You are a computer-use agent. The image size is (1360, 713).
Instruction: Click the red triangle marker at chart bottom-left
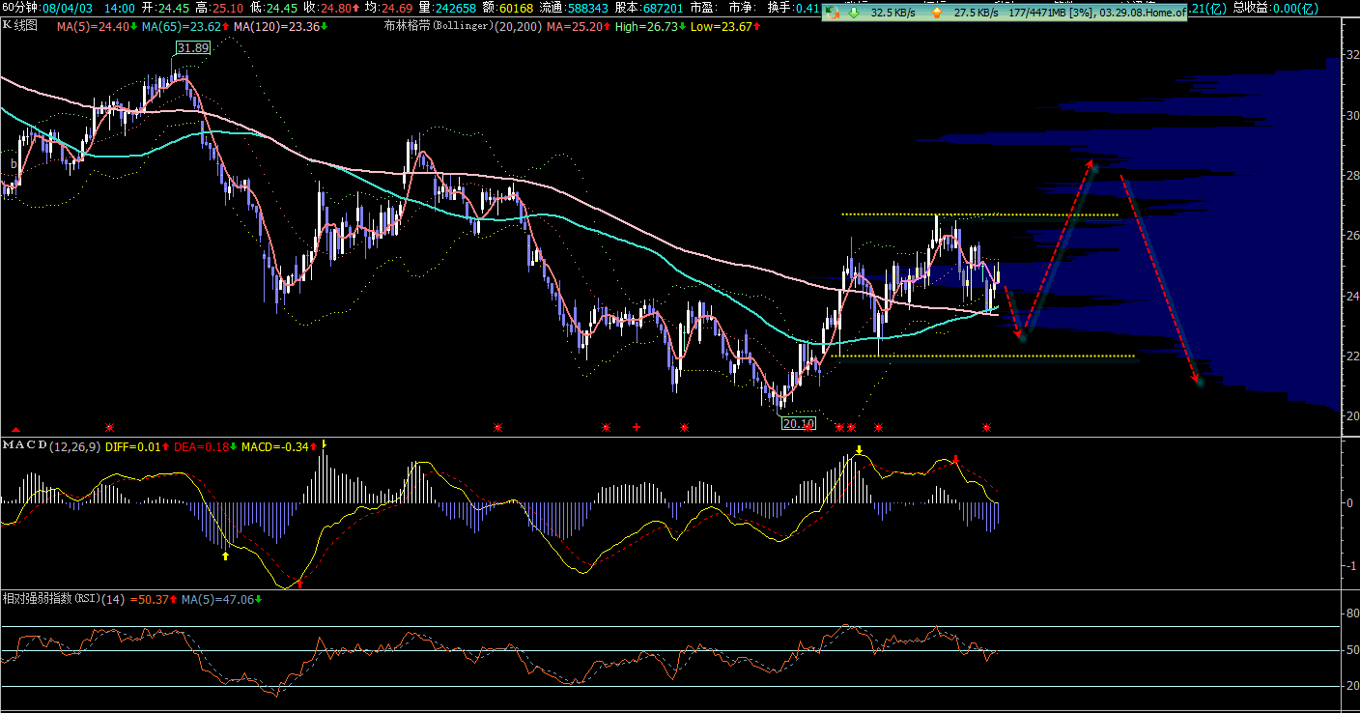pyautogui.click(x=14, y=427)
